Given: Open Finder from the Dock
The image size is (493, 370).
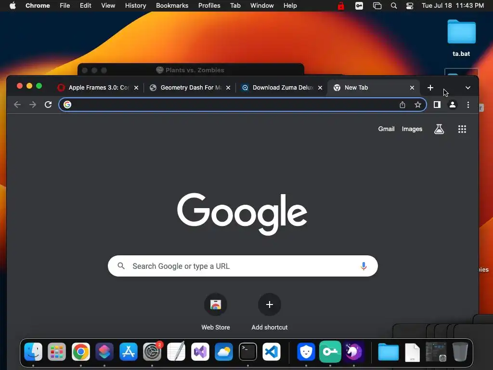Looking at the screenshot, I should 33,352.
